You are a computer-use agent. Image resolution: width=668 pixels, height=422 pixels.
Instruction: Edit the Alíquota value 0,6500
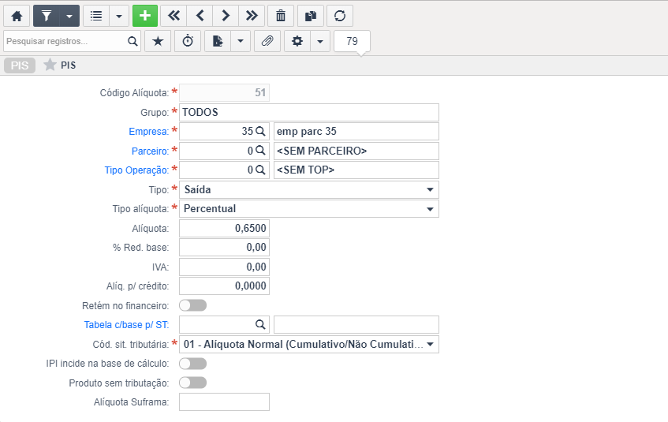(x=224, y=228)
